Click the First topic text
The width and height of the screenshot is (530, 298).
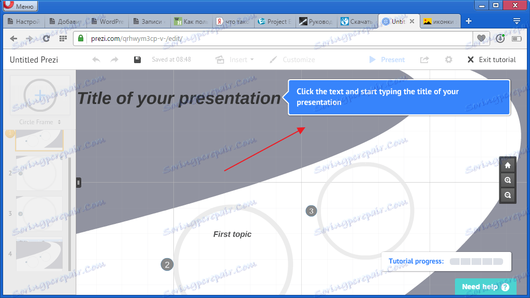coord(232,234)
